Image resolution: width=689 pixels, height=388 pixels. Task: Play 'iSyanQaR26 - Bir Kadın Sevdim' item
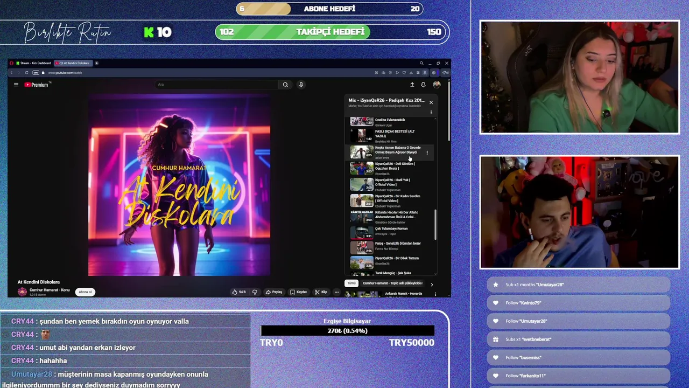pos(390,200)
